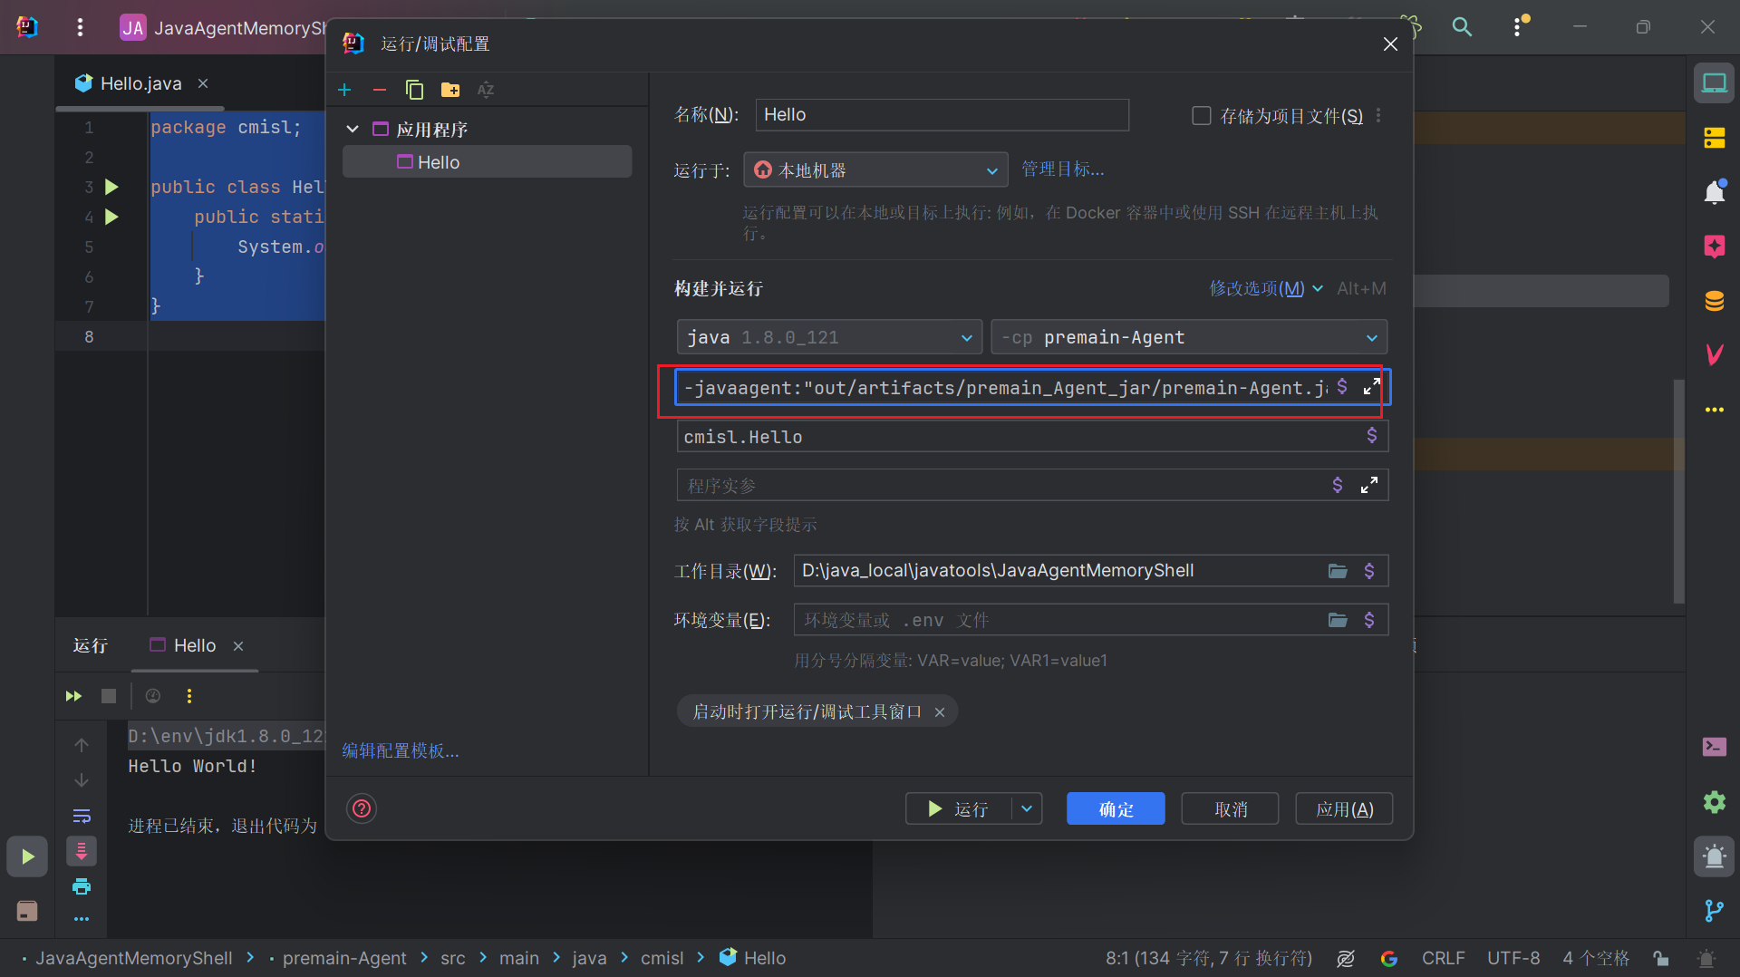This screenshot has height=977, width=1740.
Task: Click the 运行 run button in dialog
Action: (x=958, y=808)
